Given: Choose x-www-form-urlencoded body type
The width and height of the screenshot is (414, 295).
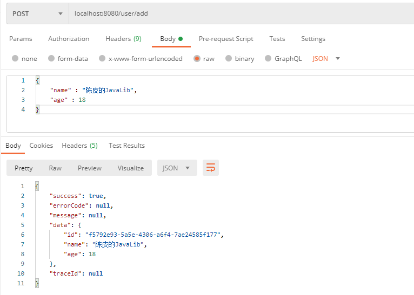Looking at the screenshot, I should [102, 59].
